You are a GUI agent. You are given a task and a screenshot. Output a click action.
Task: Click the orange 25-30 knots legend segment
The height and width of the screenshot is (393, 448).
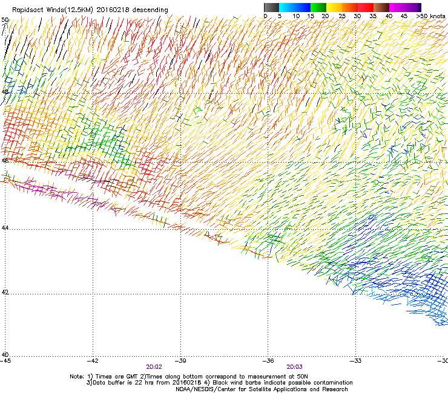350,7
